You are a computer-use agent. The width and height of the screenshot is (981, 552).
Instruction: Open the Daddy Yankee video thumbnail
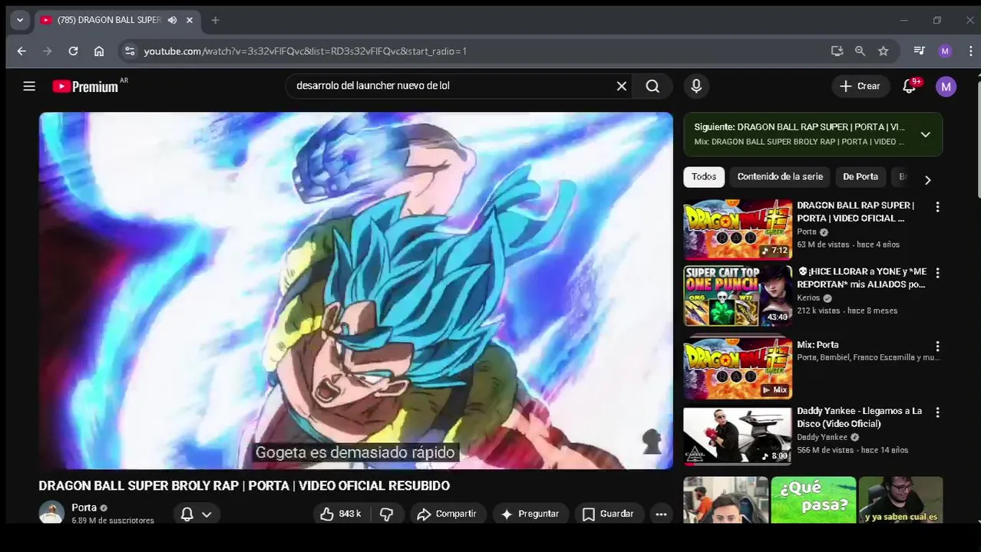738,435
